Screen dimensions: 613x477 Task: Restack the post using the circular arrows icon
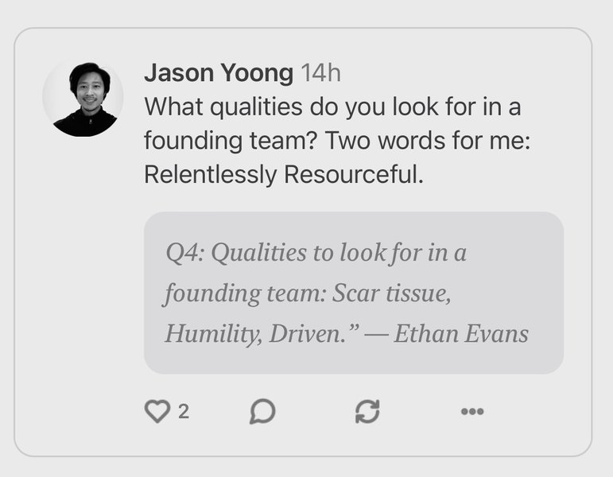point(367,411)
